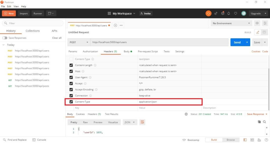Open the Cookies link
Viewport: 270px width, 143px height.
point(256,51)
